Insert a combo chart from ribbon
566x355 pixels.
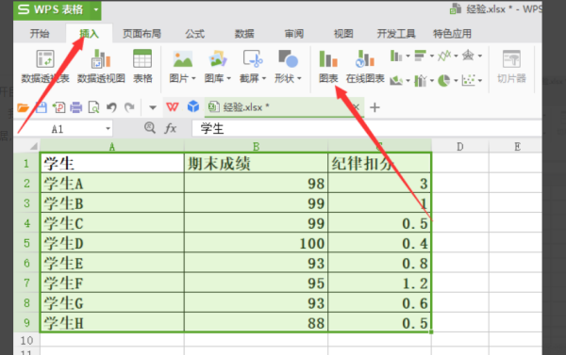[420, 80]
